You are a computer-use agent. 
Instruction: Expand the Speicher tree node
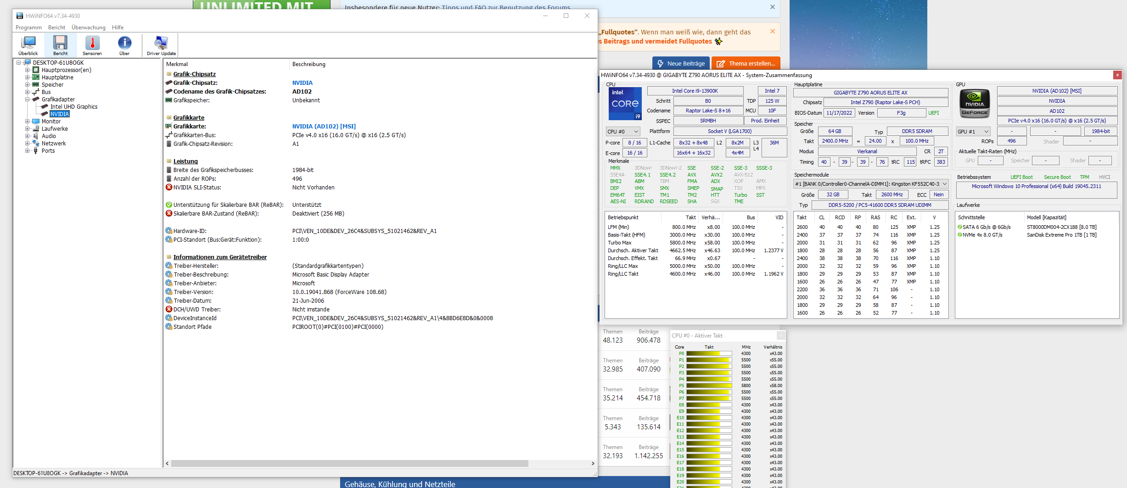click(27, 85)
